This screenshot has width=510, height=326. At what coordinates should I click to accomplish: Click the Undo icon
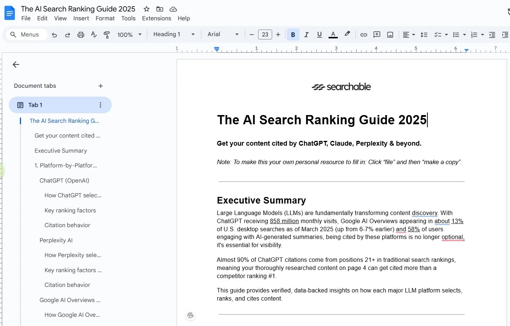click(x=54, y=34)
